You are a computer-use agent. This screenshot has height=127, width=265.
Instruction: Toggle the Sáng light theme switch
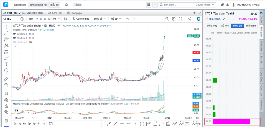coord(77,5)
